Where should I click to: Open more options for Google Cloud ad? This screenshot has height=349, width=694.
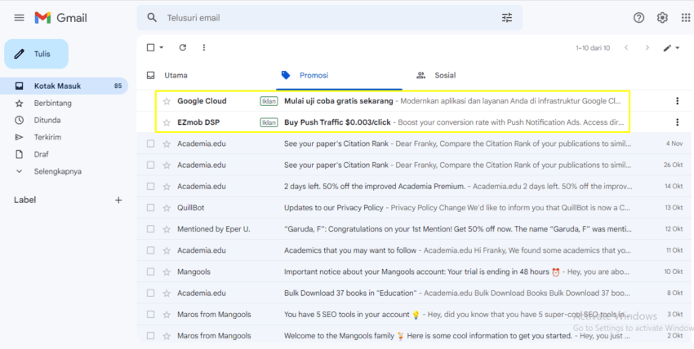click(x=677, y=101)
